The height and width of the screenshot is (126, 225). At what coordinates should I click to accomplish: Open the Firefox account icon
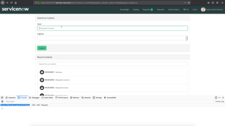(x=217, y=3)
